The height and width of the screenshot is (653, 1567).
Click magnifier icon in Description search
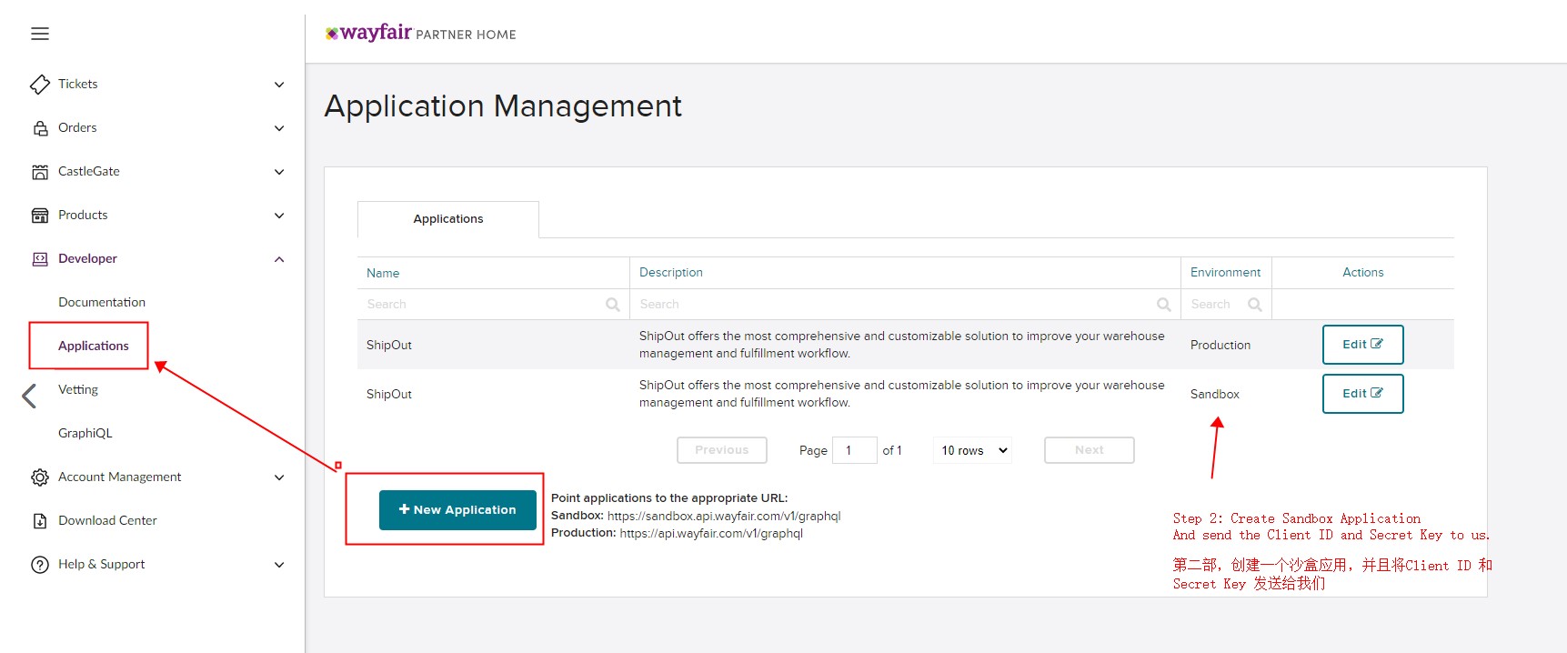click(1163, 305)
